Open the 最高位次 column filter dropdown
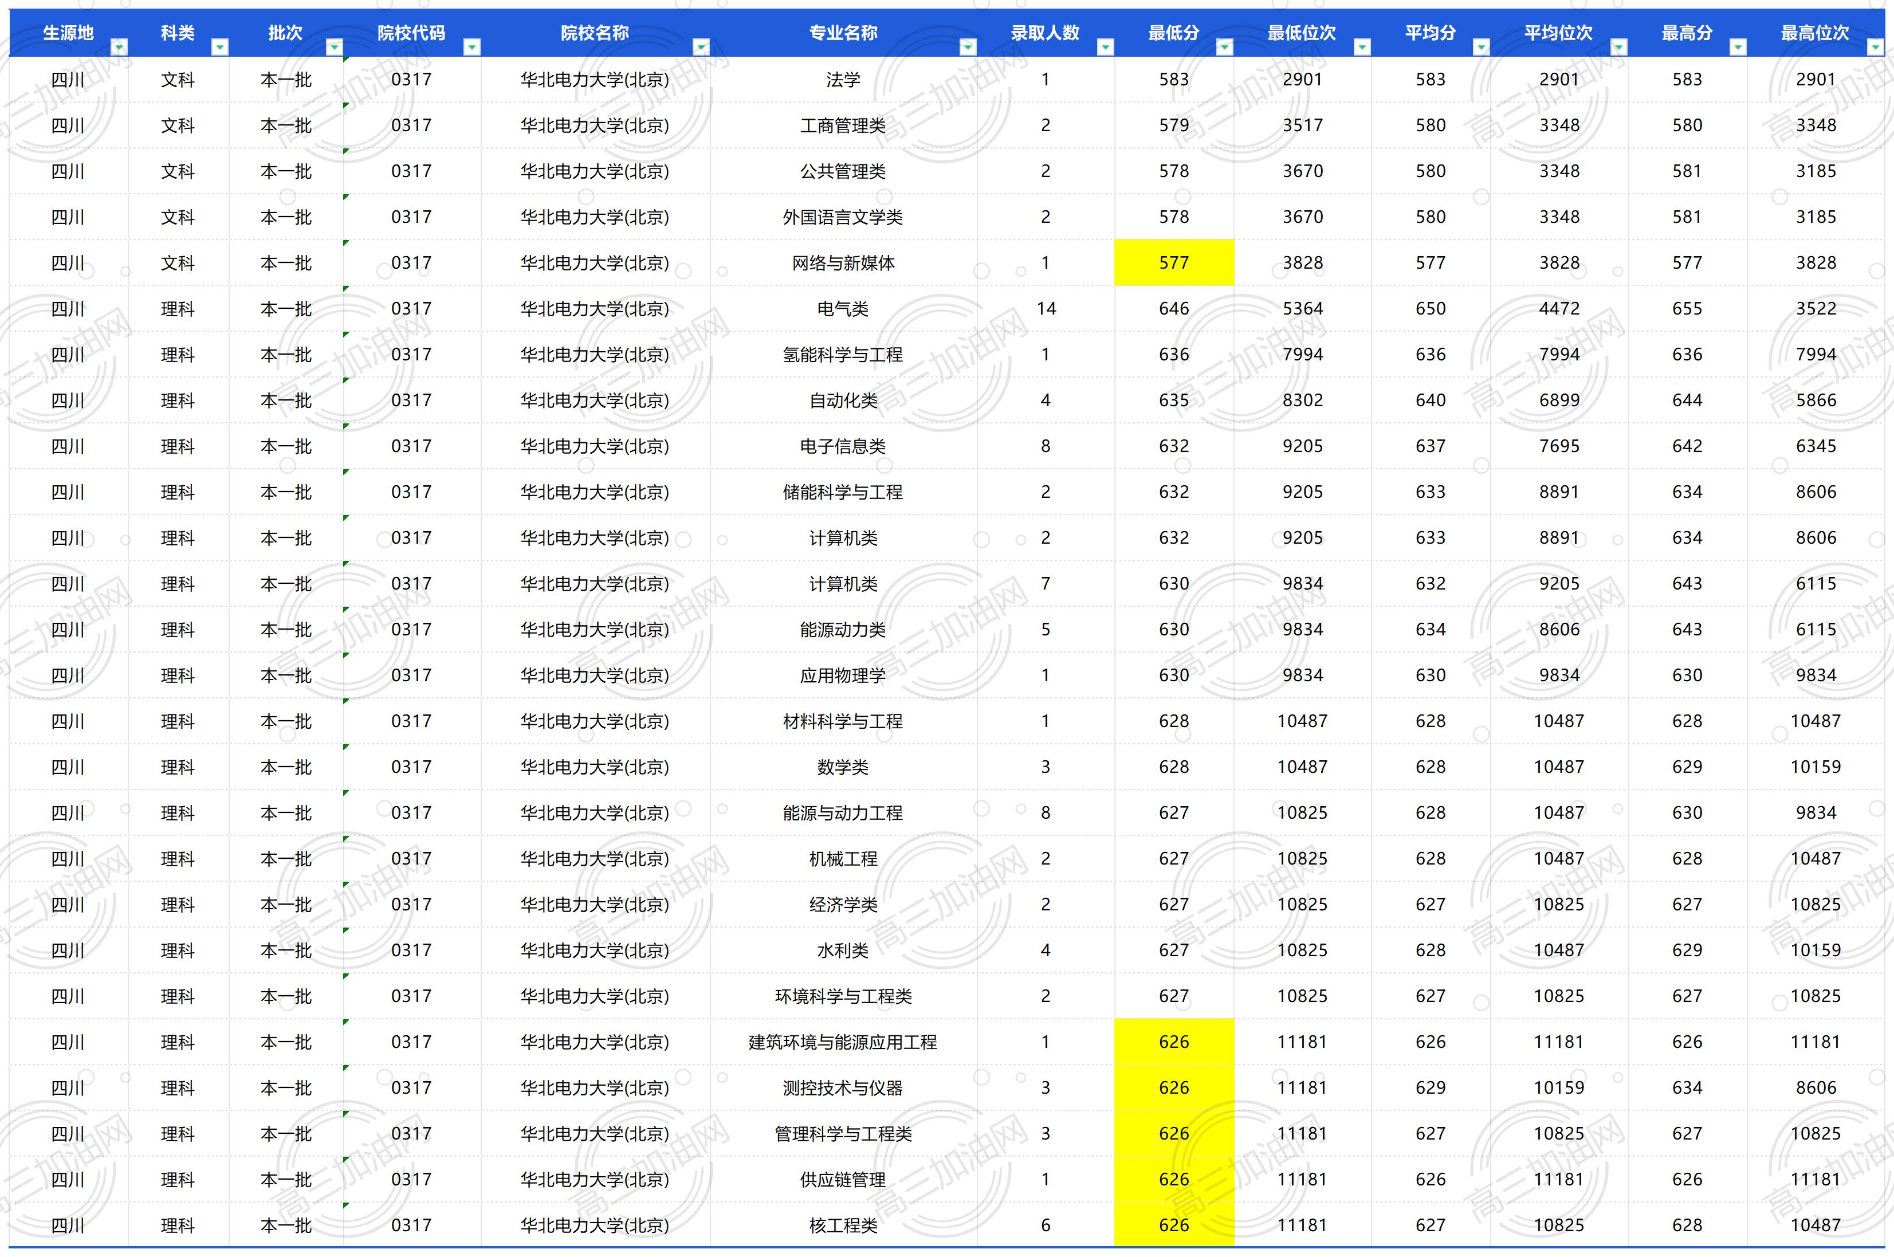The width and height of the screenshot is (1894, 1257). tap(1876, 48)
